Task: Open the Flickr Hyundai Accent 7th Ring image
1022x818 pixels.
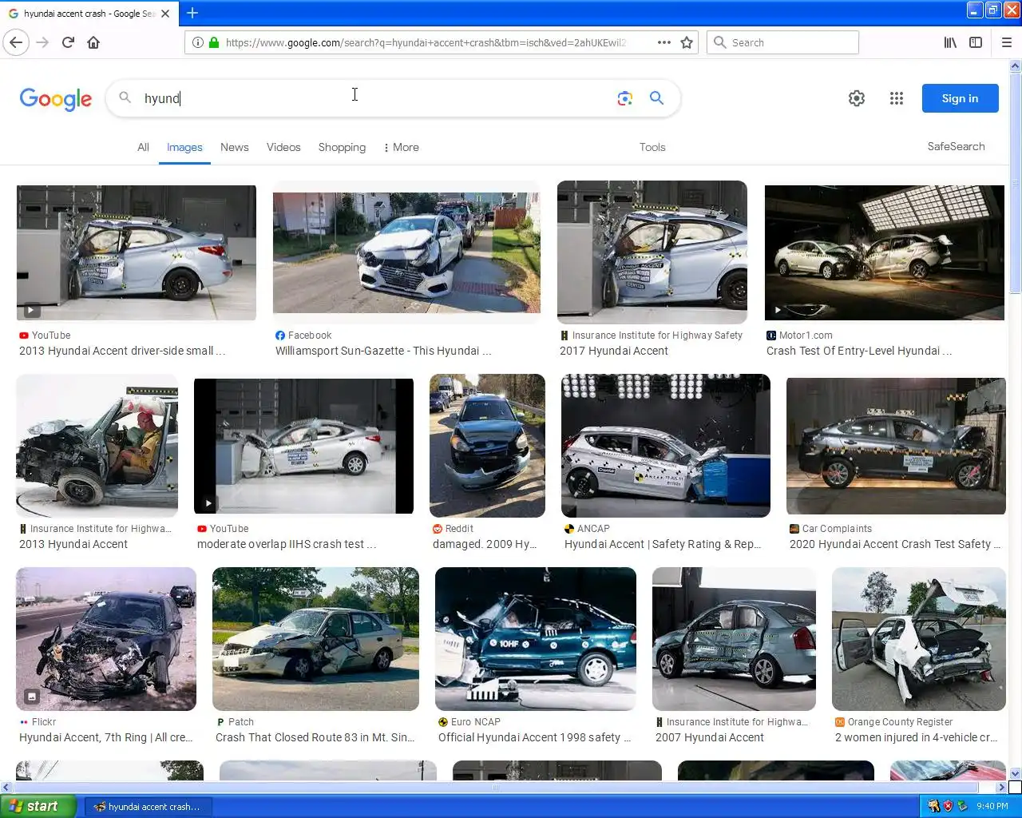Action: point(106,639)
